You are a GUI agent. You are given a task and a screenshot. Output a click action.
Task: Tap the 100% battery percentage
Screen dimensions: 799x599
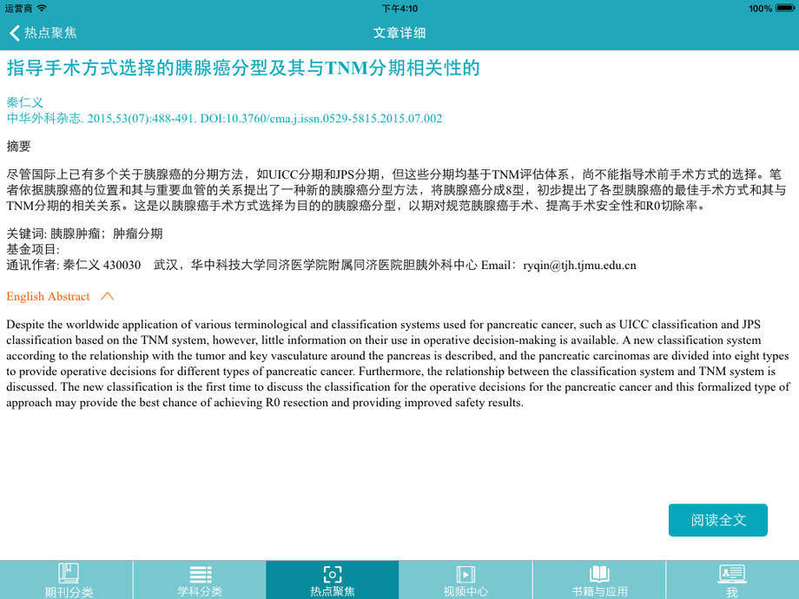point(760,8)
